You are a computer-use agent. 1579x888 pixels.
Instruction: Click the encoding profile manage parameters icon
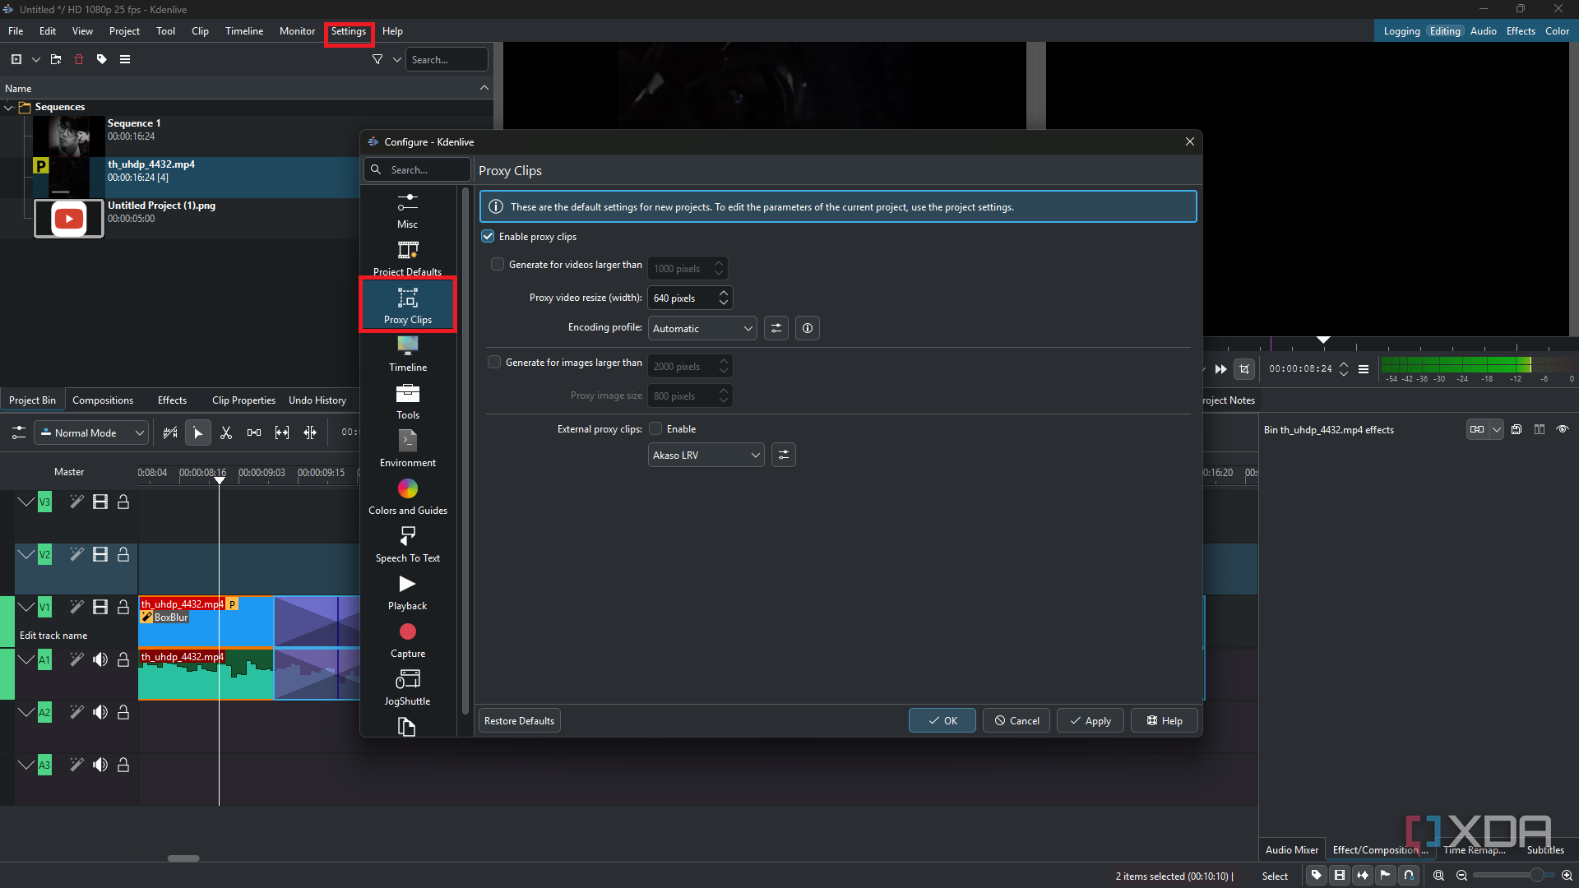[776, 328]
